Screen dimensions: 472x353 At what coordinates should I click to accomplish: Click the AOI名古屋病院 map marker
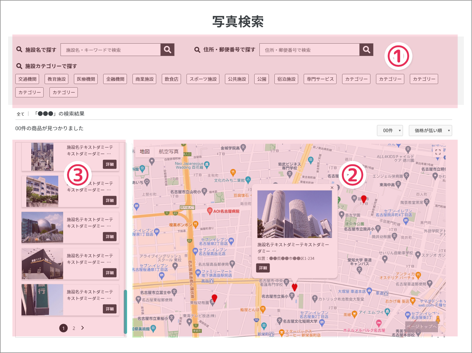[210, 211]
